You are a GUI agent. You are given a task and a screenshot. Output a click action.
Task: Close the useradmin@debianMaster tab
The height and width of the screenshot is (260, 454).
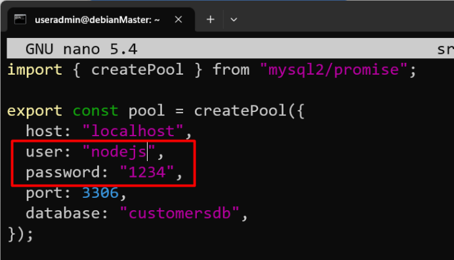(x=178, y=20)
